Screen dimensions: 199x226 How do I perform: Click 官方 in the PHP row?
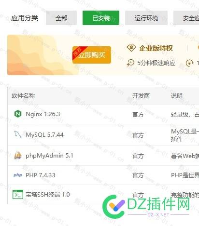138,175
